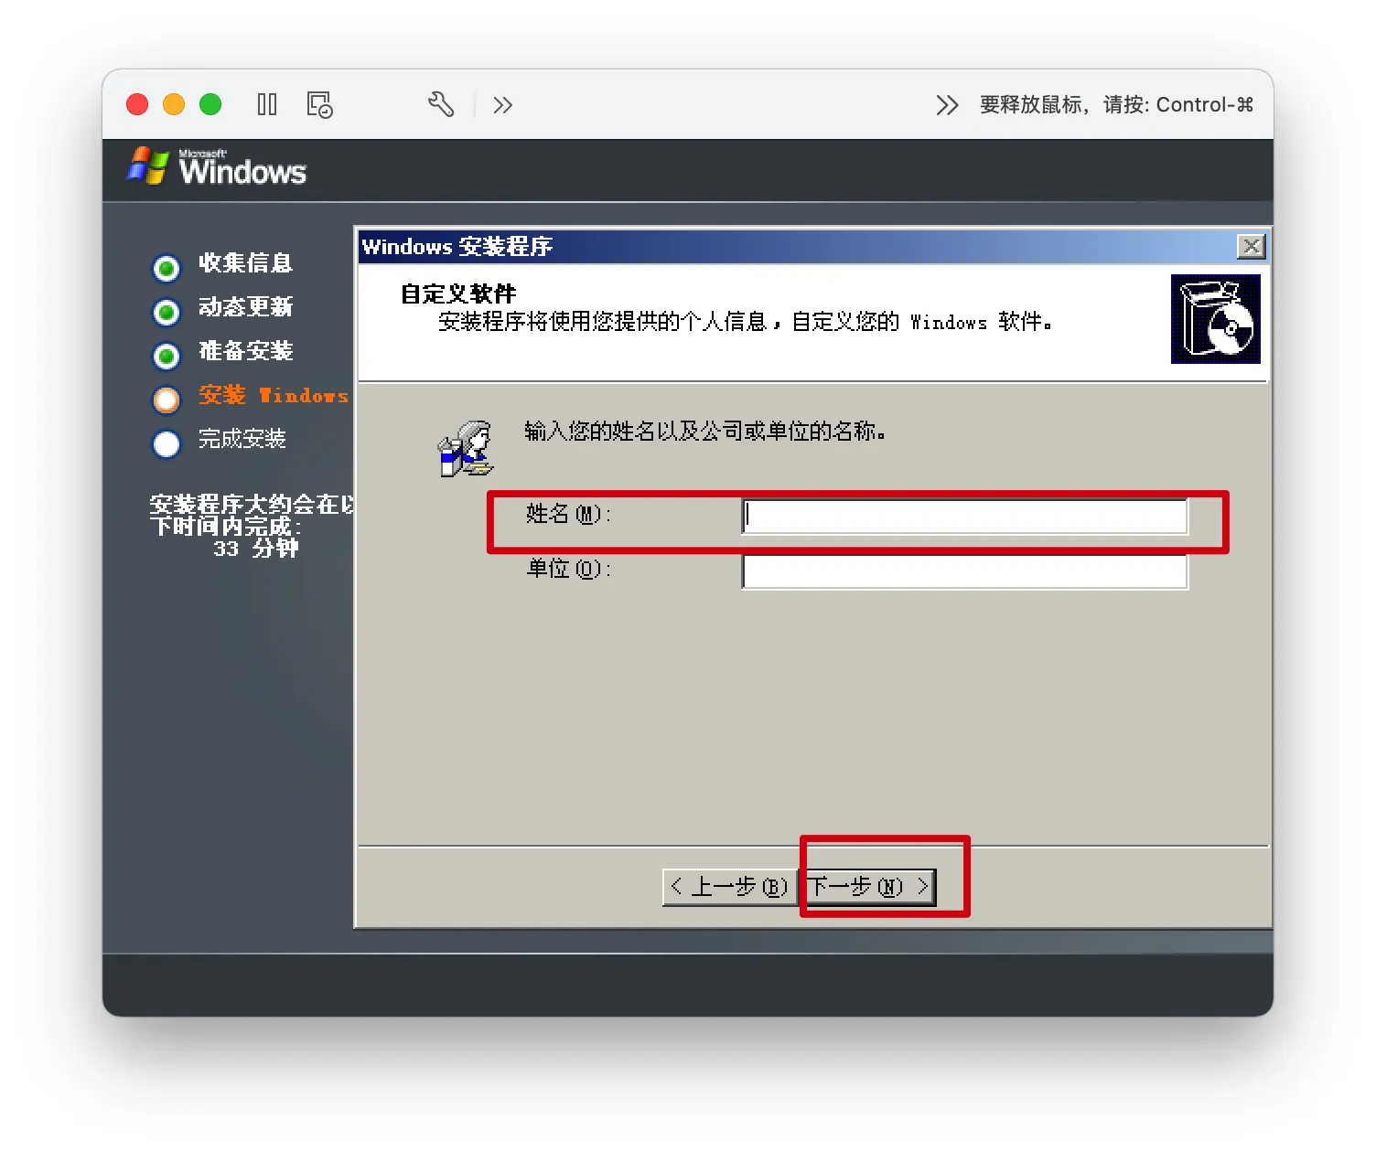Click the 下一步 next button
The width and height of the screenshot is (1376, 1152).
868,887
